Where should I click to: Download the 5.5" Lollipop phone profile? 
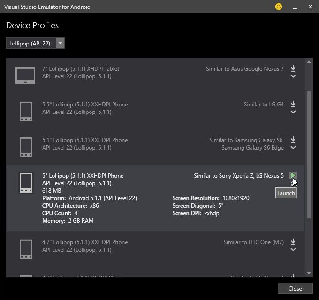[x=293, y=104]
